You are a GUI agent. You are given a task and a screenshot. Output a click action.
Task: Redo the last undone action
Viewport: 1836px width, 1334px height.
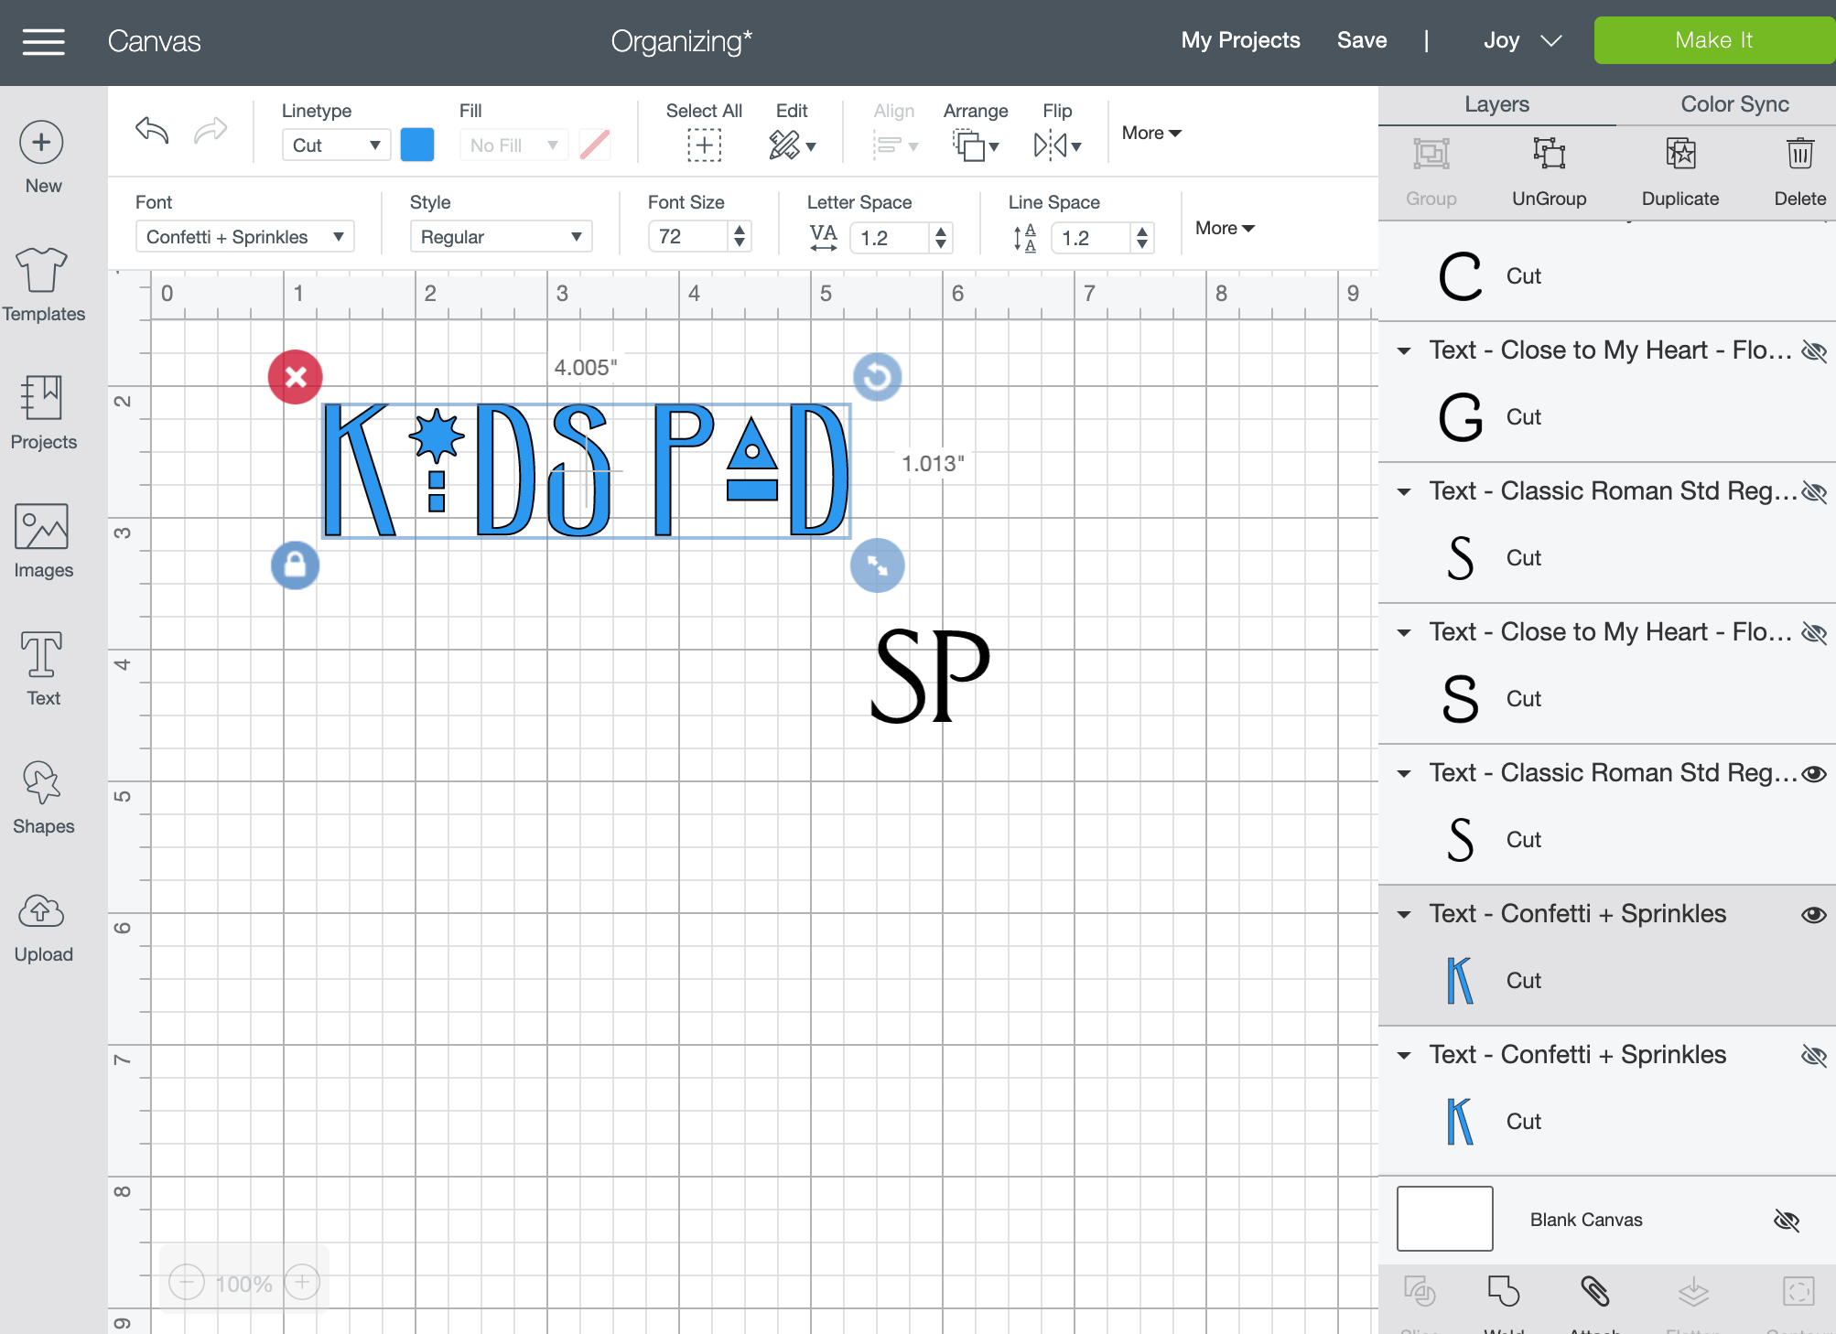(211, 131)
